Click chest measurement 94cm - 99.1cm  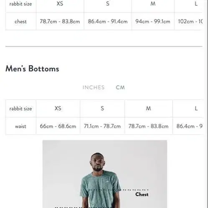[x=153, y=21]
